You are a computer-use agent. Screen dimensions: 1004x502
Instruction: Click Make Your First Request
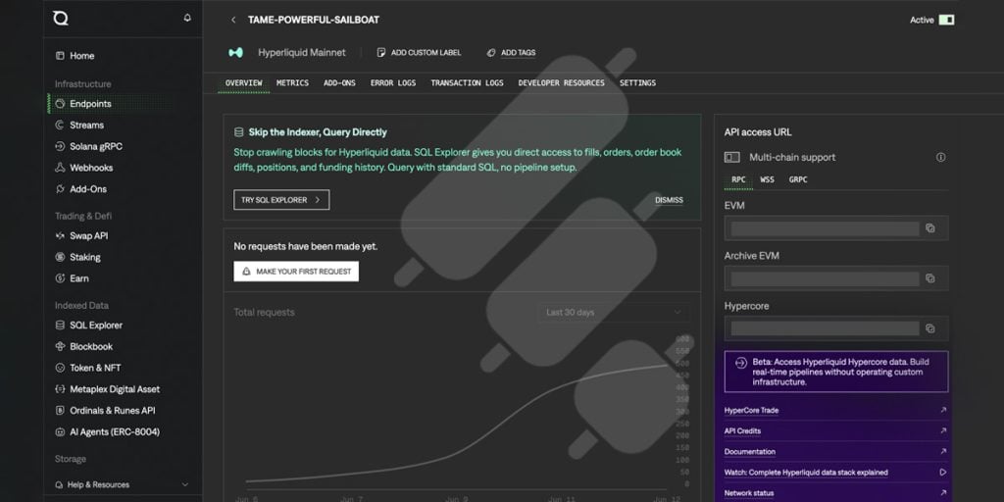[296, 272]
